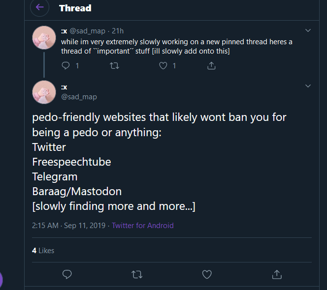This screenshot has height=290, width=327.
Task: Open the main tweet's profile avatar
Action: point(44,92)
